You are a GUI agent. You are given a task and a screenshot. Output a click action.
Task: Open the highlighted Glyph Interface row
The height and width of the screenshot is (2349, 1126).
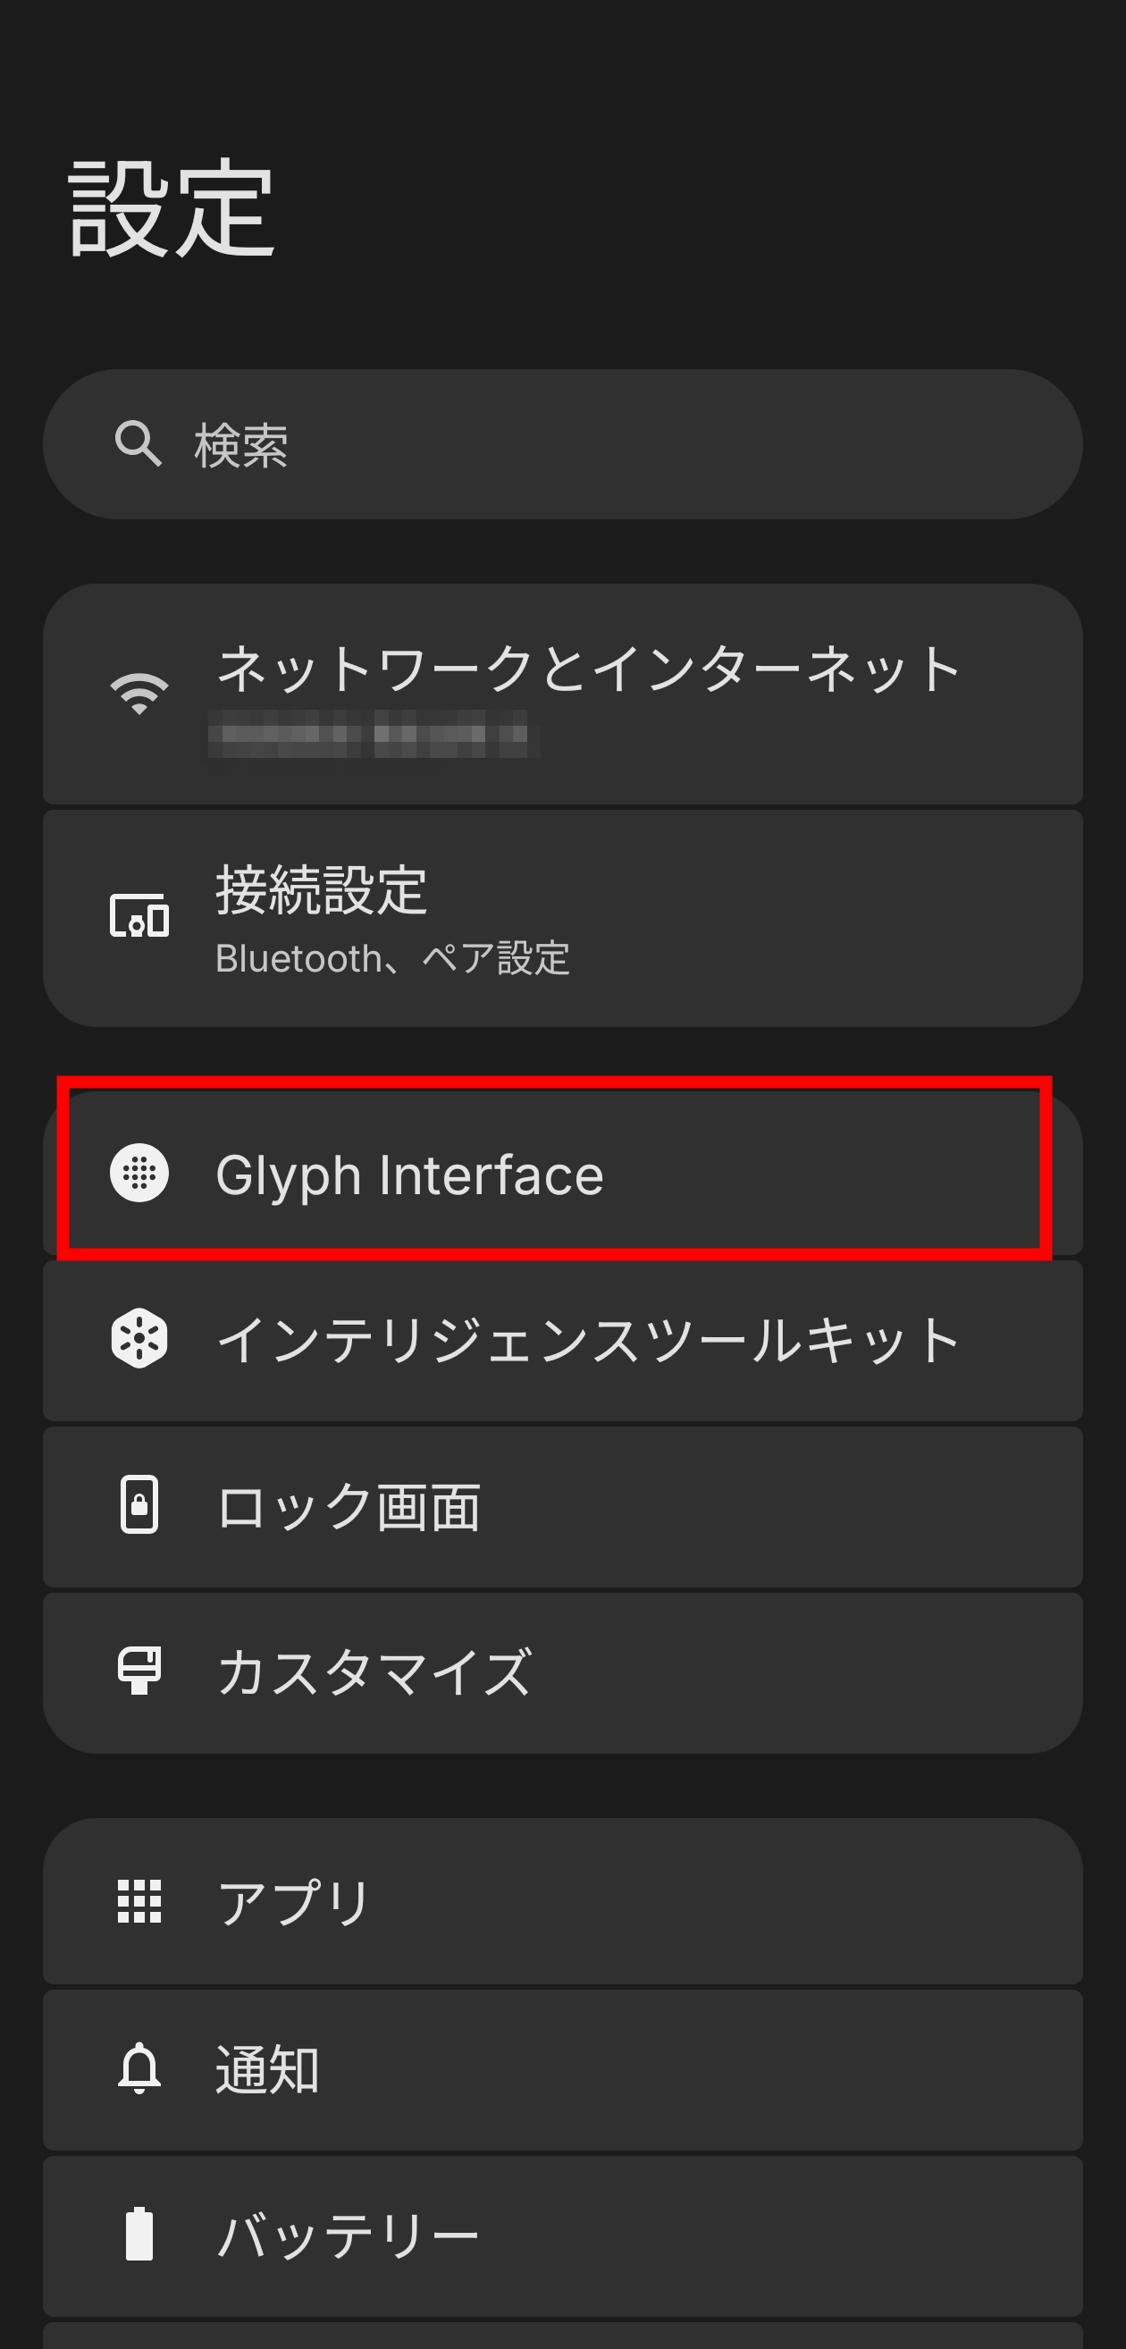(562, 1176)
